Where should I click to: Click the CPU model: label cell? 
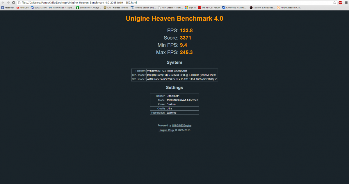pos(139,75)
